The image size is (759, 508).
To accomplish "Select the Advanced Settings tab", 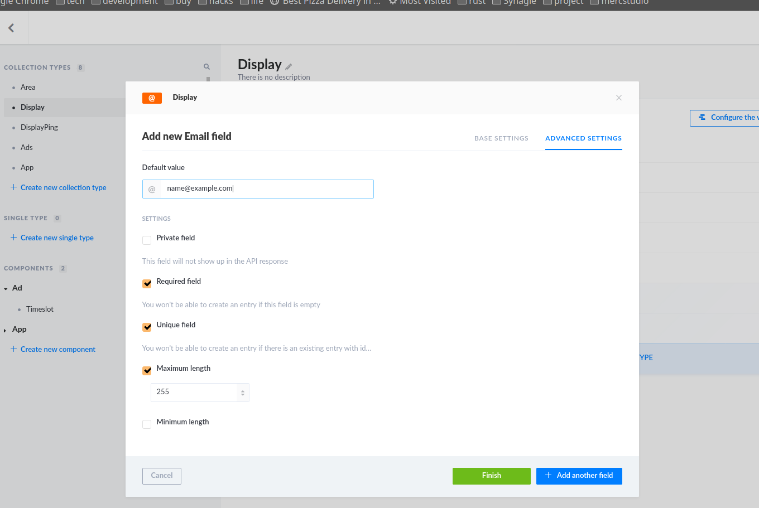I will [583, 138].
